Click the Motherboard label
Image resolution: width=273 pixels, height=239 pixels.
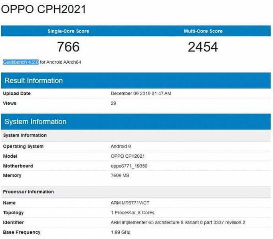[x=18, y=166]
